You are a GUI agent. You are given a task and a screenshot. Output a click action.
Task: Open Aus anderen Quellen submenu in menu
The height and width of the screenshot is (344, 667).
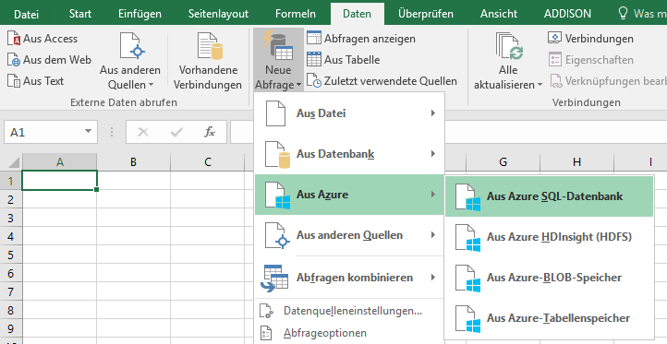tap(349, 235)
